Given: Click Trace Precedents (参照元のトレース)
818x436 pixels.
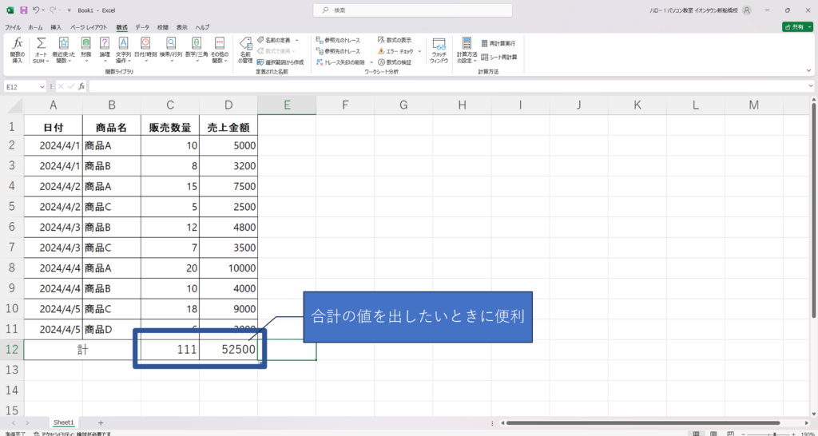Looking at the screenshot, I should click(x=338, y=40).
